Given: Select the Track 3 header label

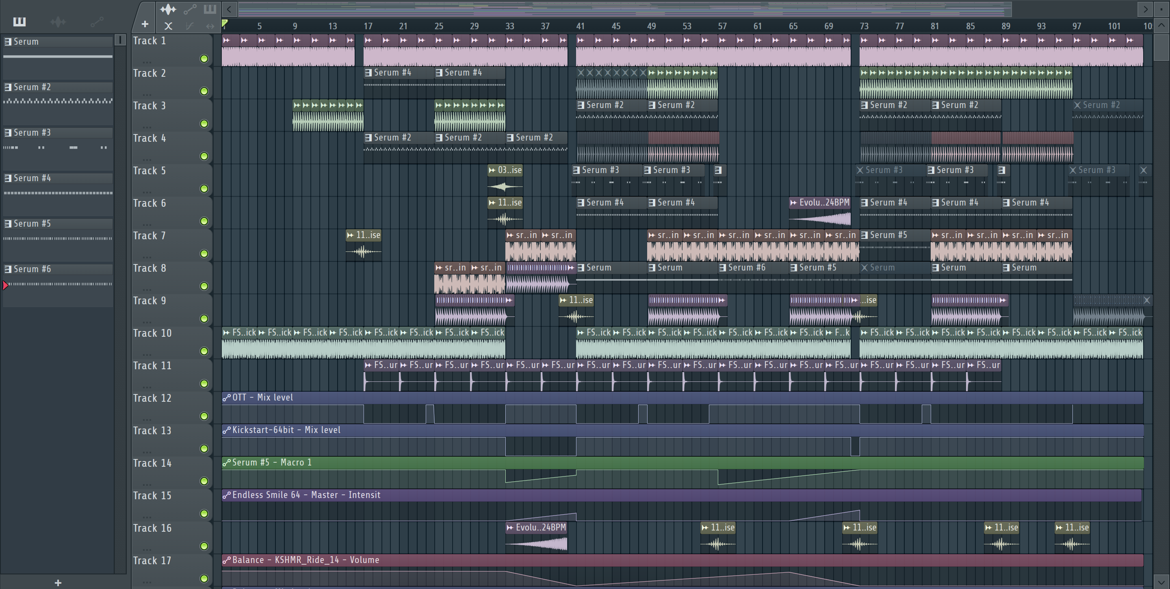Looking at the screenshot, I should [x=149, y=106].
